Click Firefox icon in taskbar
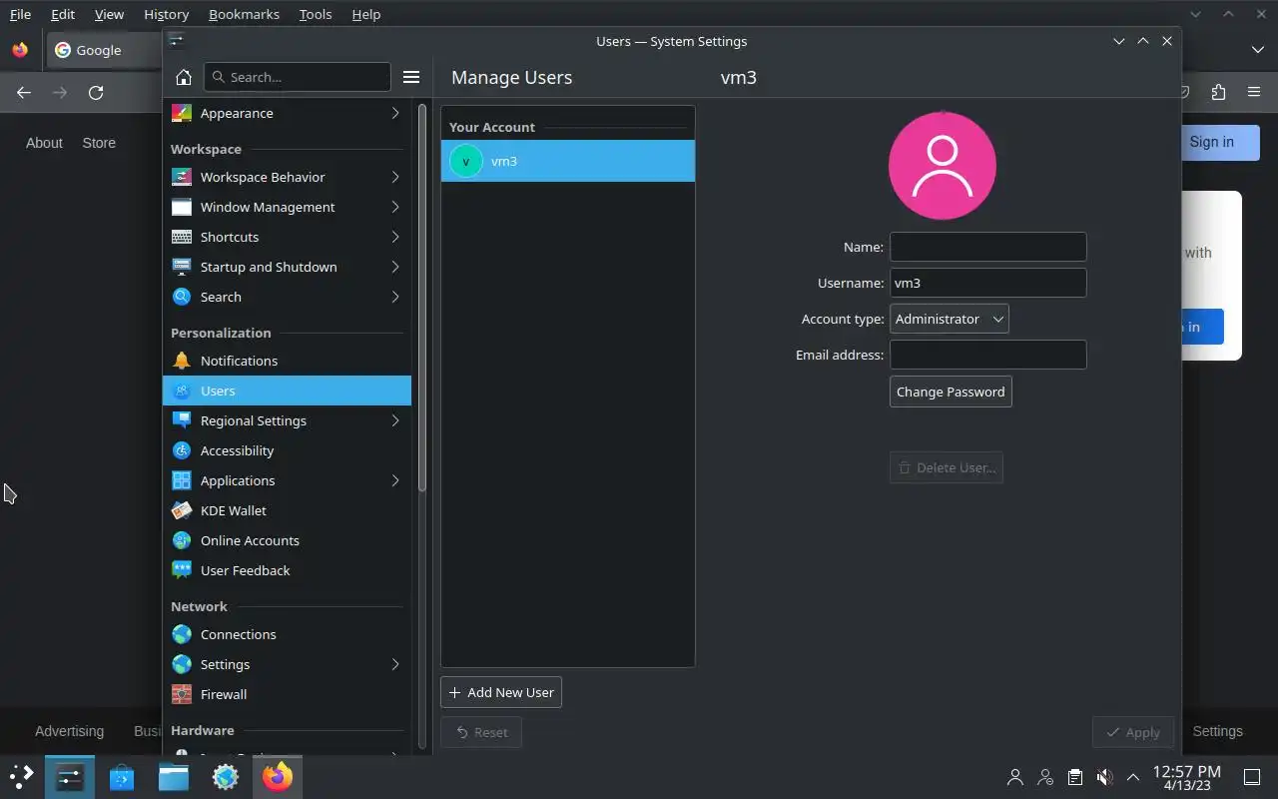The width and height of the screenshot is (1278, 799). (x=278, y=776)
